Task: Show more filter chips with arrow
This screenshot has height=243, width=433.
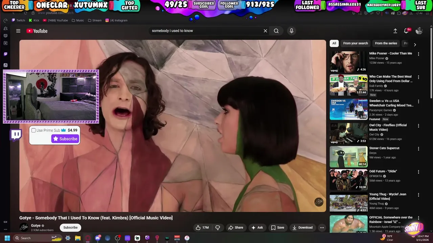Action: [x=415, y=45]
